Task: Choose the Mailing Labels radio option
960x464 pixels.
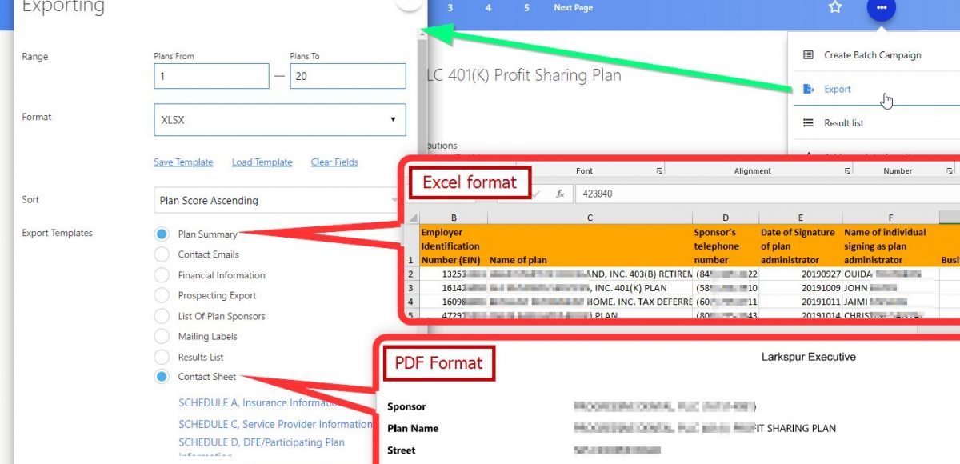Action: [162, 337]
